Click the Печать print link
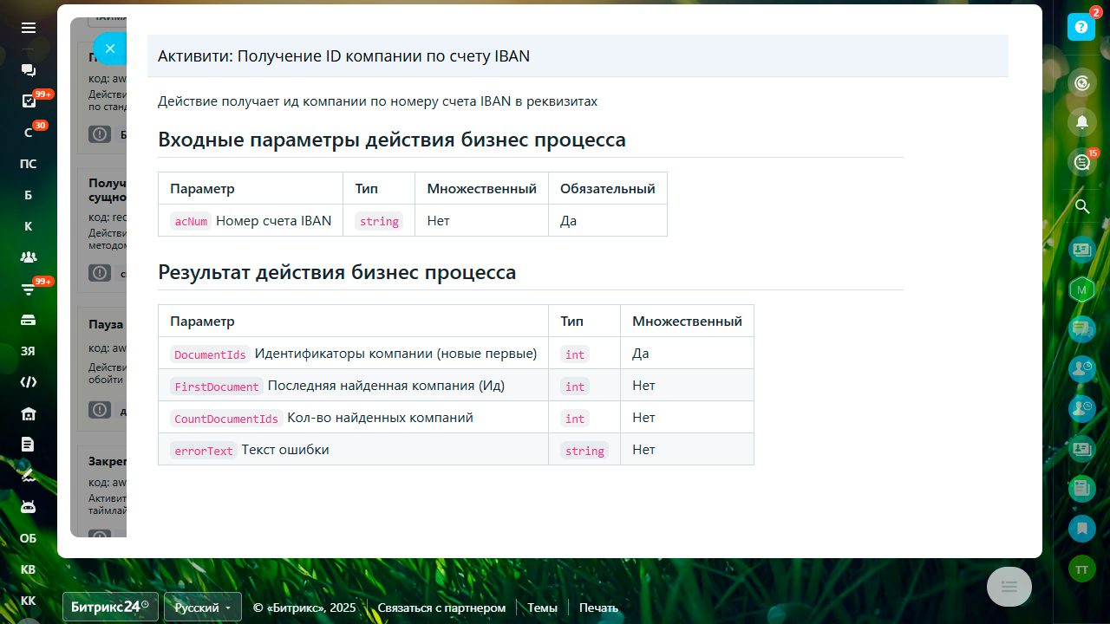Viewport: 1110px width, 624px height. (598, 608)
